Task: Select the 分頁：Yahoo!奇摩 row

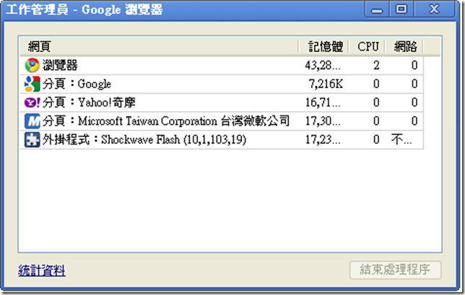Action: click(222, 102)
